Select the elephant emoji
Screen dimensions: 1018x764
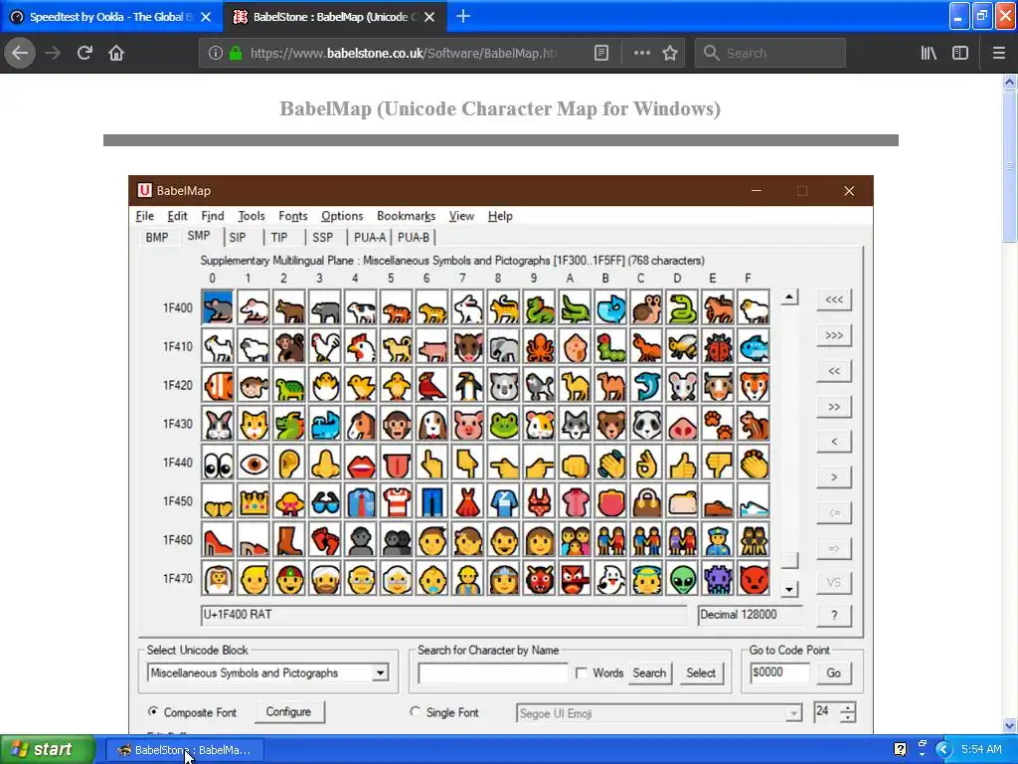[503, 346]
